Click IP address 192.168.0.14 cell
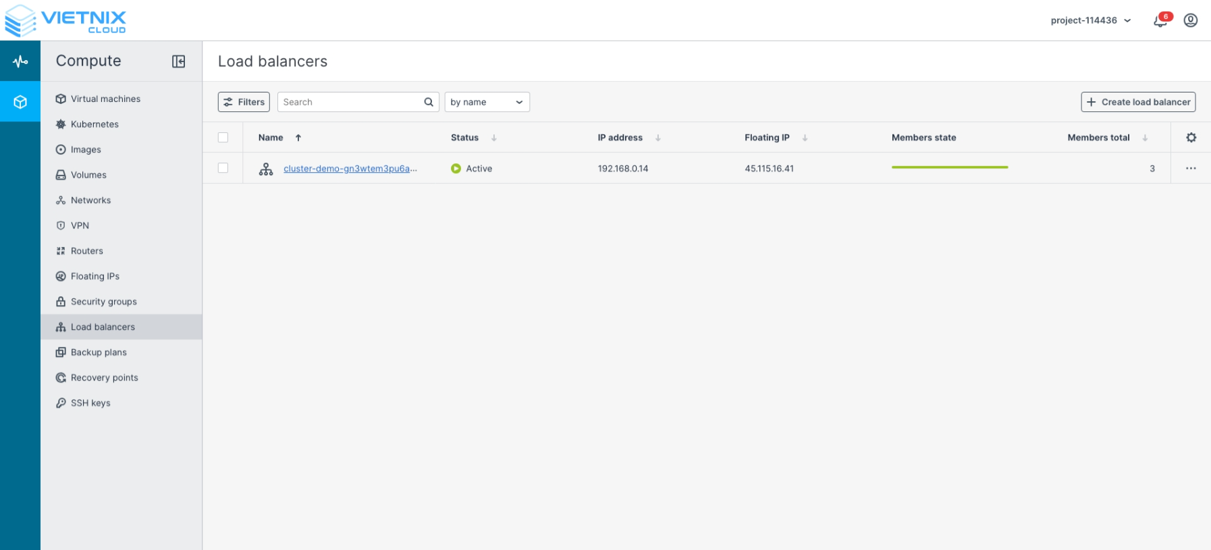 (623, 169)
